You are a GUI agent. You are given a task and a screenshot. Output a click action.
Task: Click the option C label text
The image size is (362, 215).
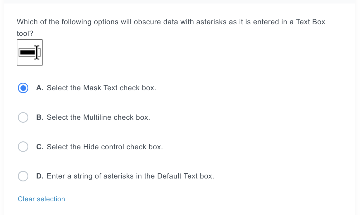pos(104,147)
